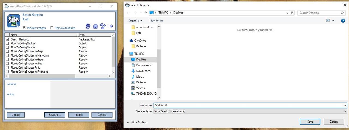Check FloortoCeilingShutter in Green checkbox
The image size is (349, 130).
(x=7, y=60)
